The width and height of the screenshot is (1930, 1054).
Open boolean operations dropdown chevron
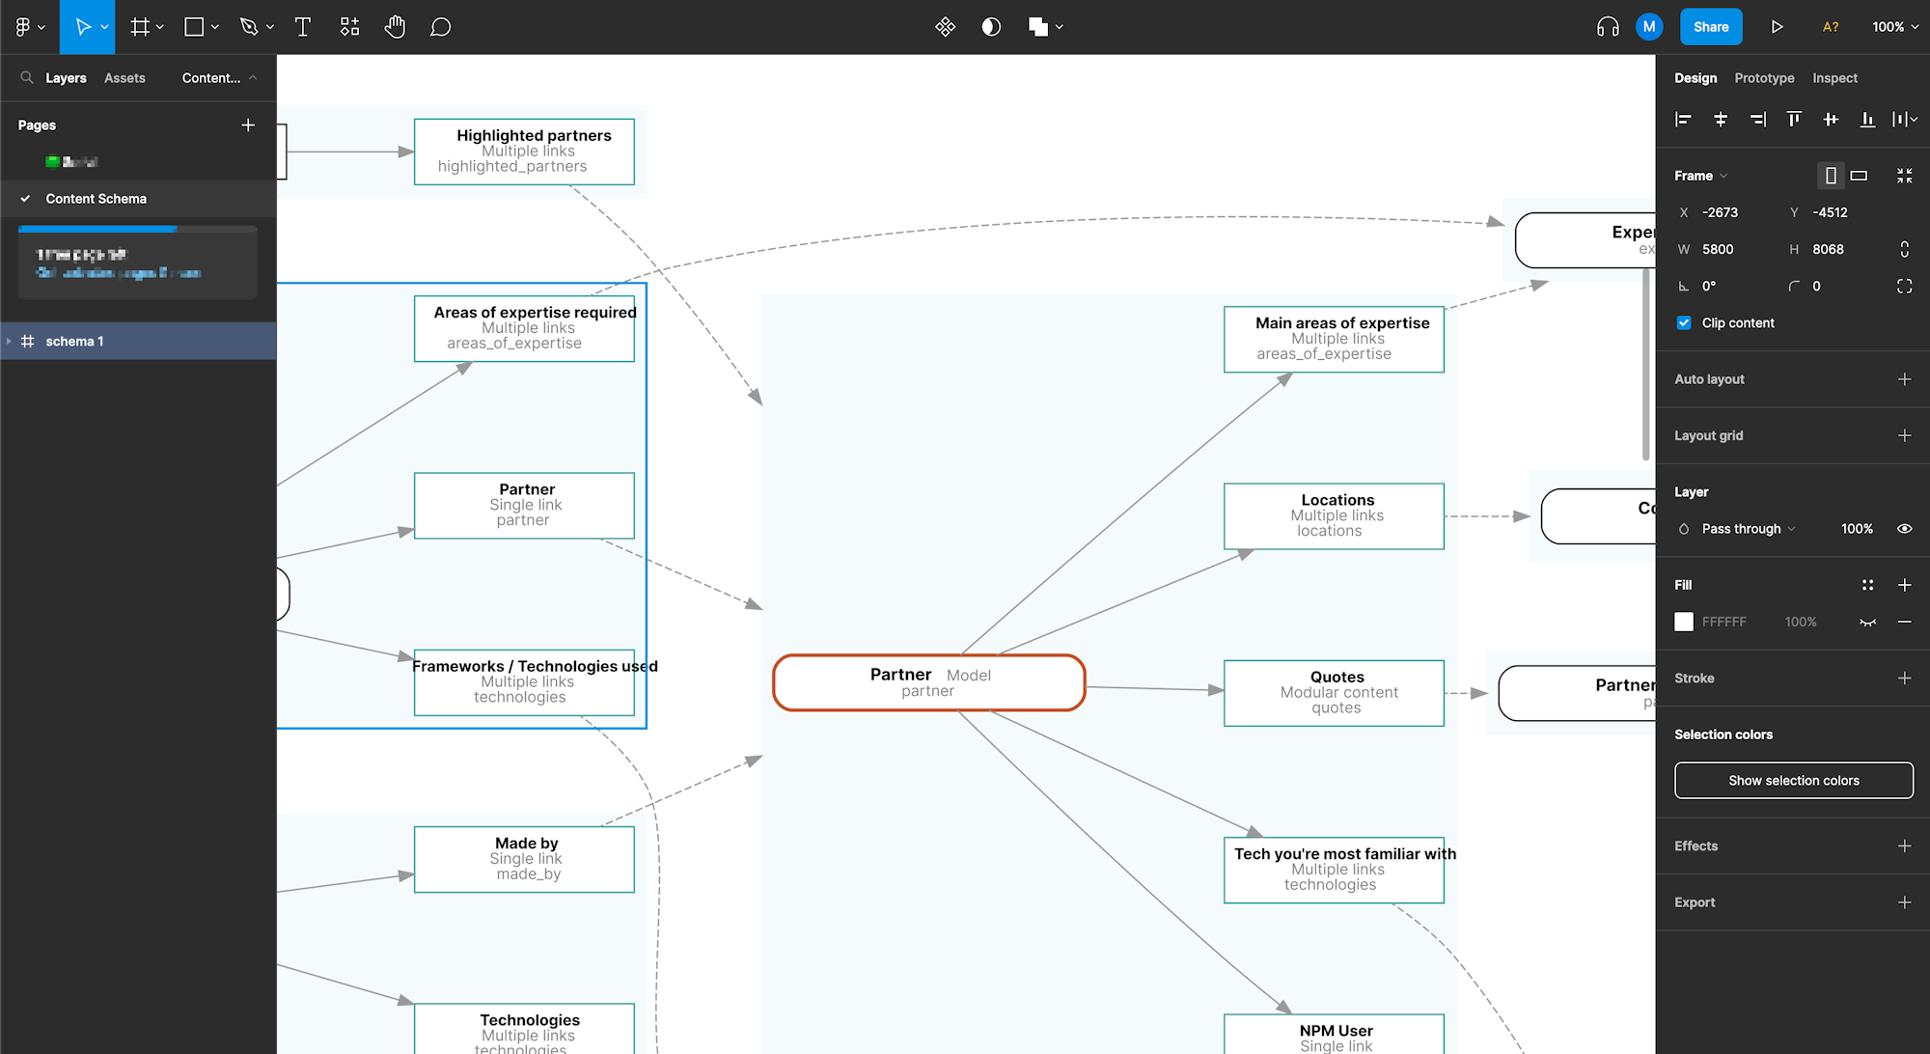[x=1060, y=27]
